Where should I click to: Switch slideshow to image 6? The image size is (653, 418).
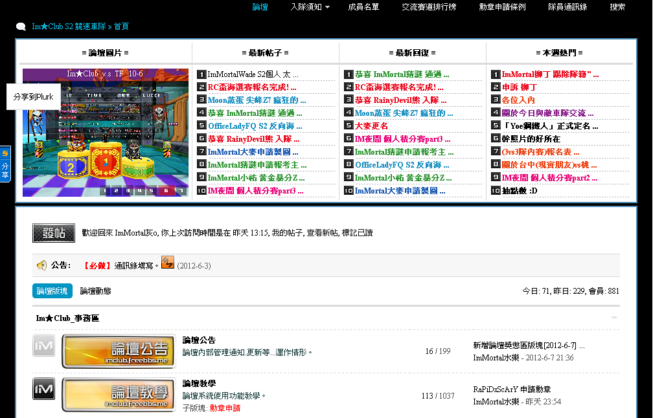(166, 191)
